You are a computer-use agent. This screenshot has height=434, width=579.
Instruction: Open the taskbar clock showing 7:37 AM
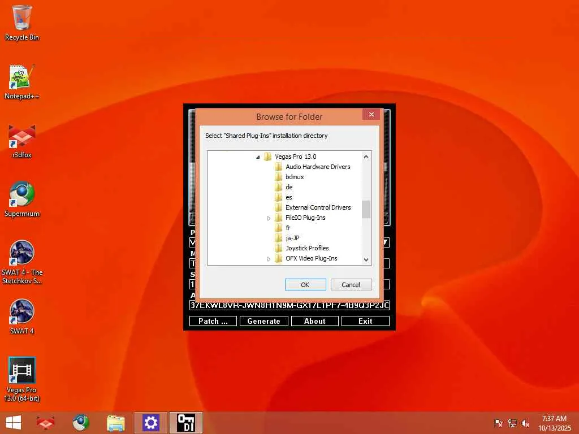[x=554, y=423]
